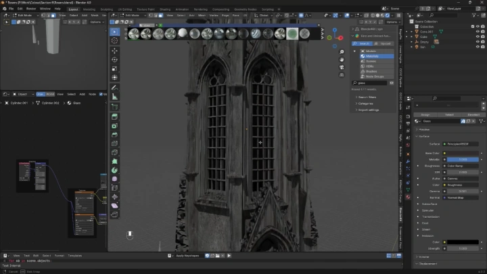Expand Cone.001 in the outliner

tap(412, 32)
